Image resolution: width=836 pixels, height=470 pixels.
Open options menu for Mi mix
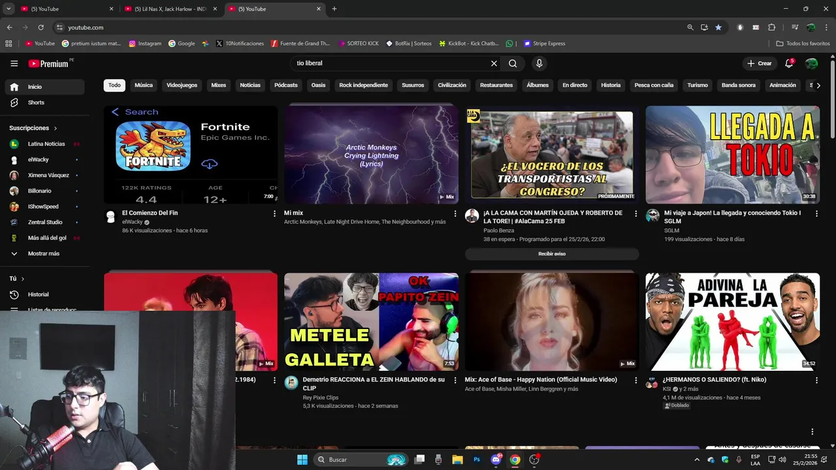coord(455,213)
